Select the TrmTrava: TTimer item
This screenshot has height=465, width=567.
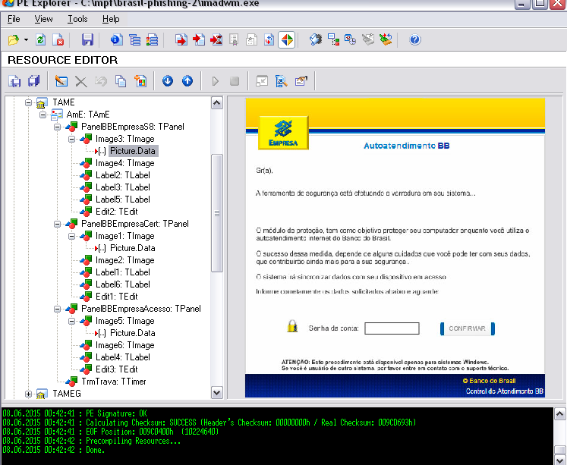tap(114, 382)
